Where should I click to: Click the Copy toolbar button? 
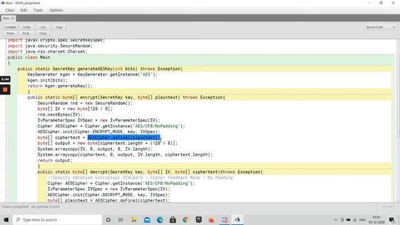click(x=59, y=27)
